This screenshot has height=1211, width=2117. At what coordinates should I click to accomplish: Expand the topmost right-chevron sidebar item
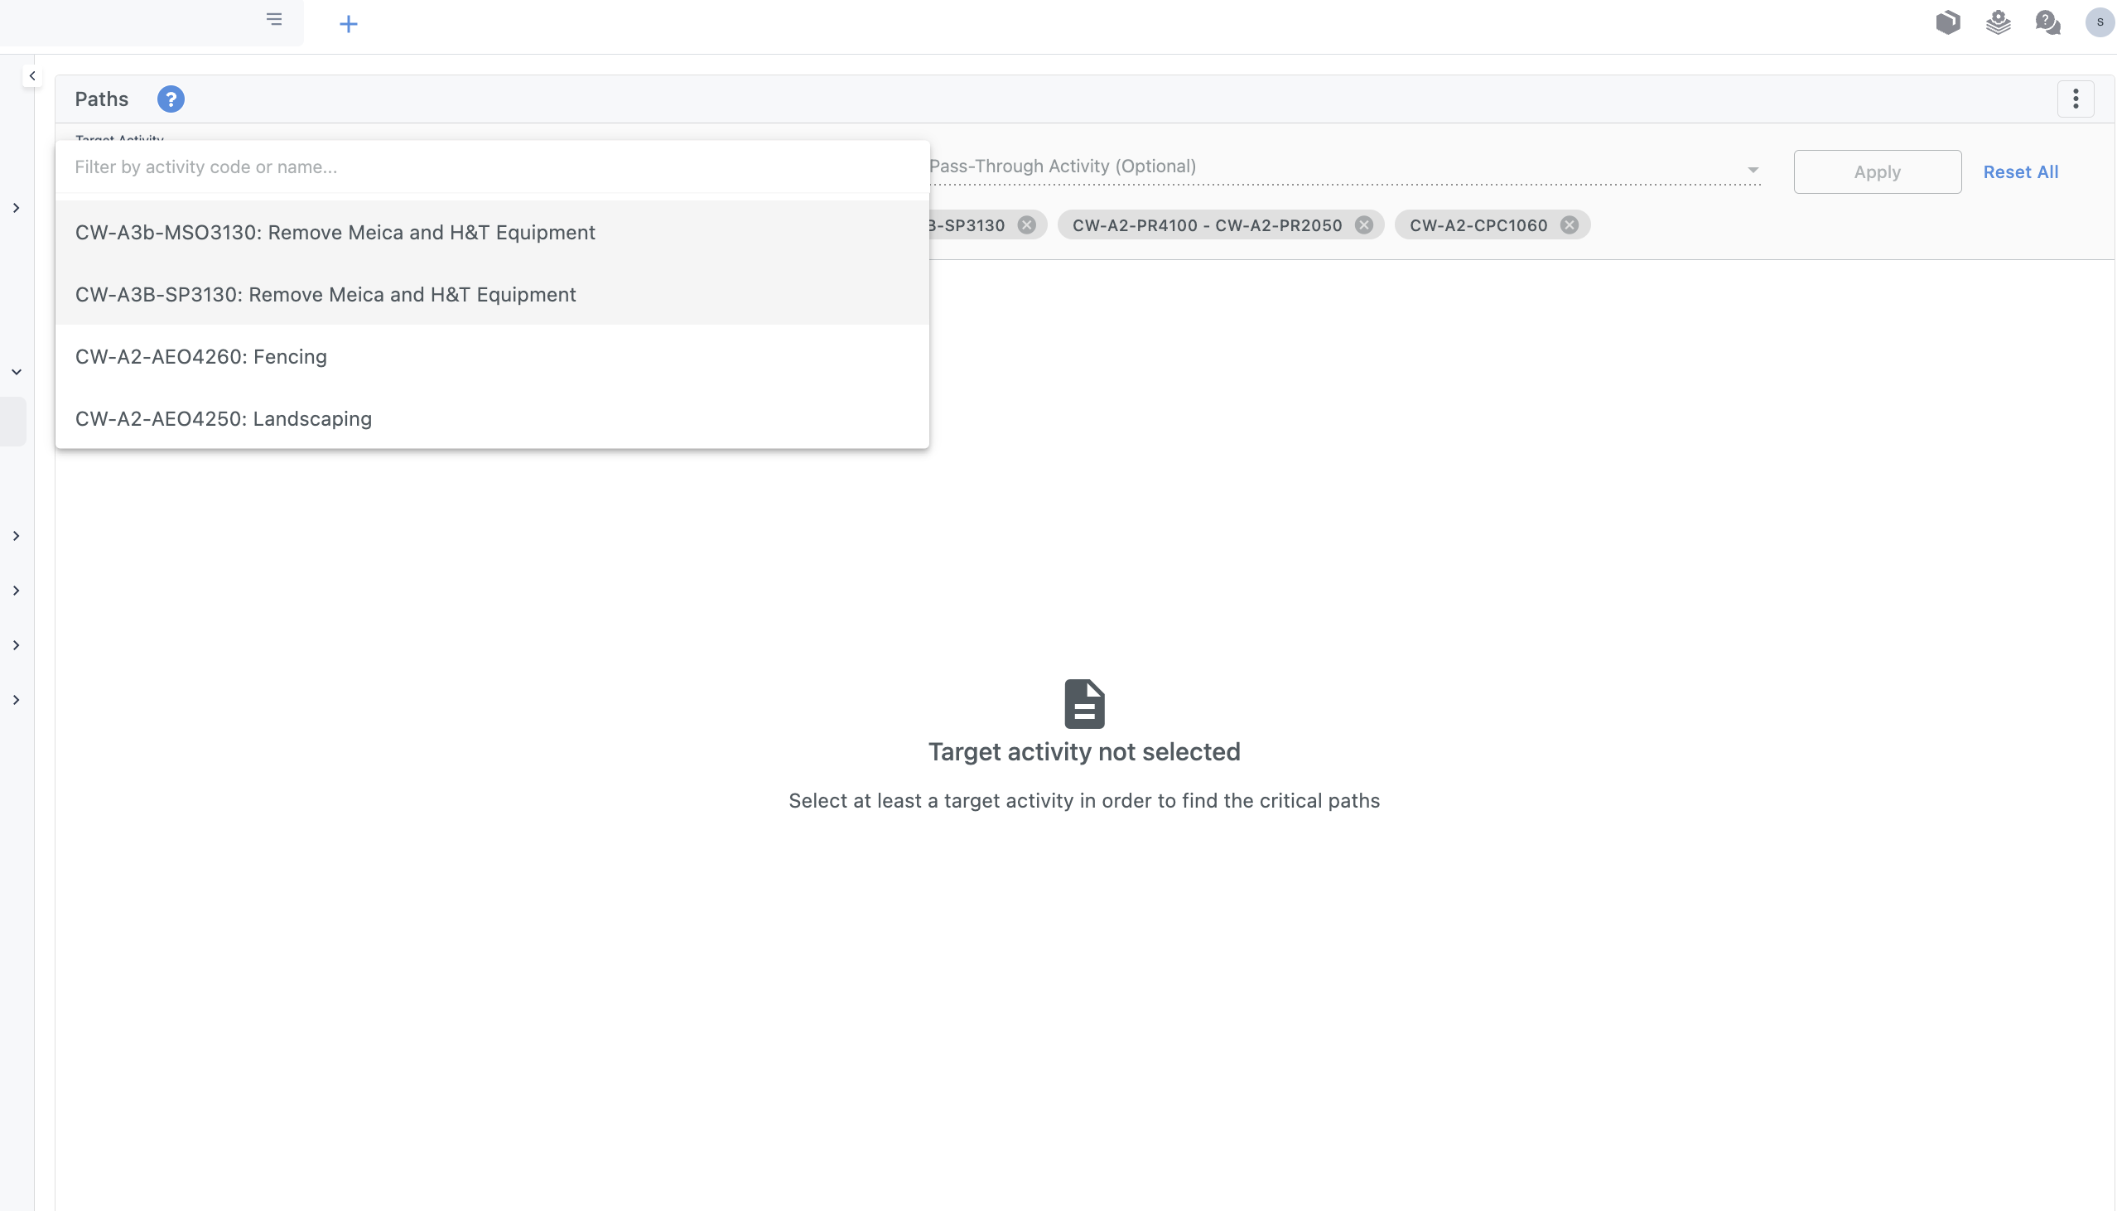click(x=17, y=208)
